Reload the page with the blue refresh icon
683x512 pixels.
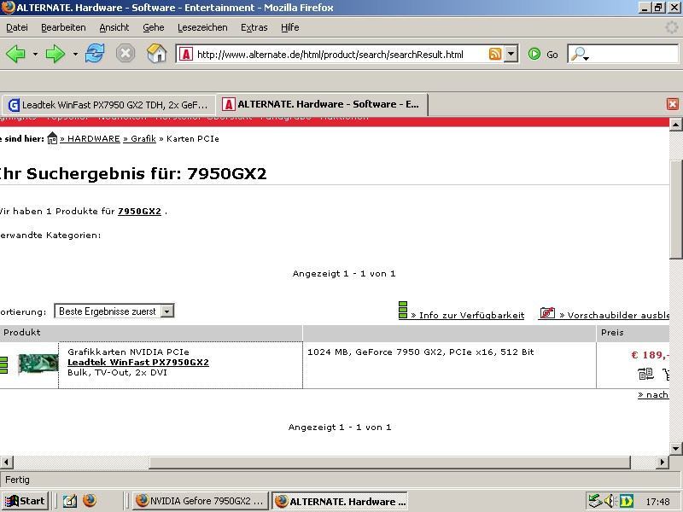[95, 54]
